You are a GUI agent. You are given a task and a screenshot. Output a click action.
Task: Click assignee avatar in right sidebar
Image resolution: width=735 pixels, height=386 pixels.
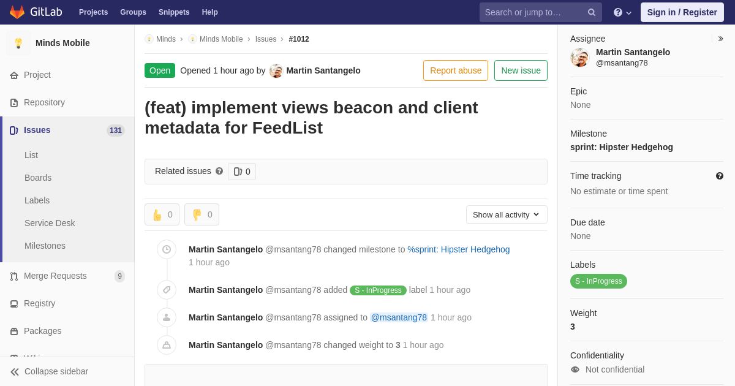tap(579, 58)
